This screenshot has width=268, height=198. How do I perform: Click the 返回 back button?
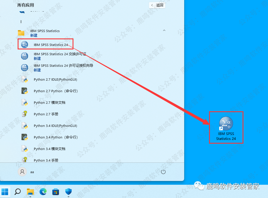coord(157,5)
